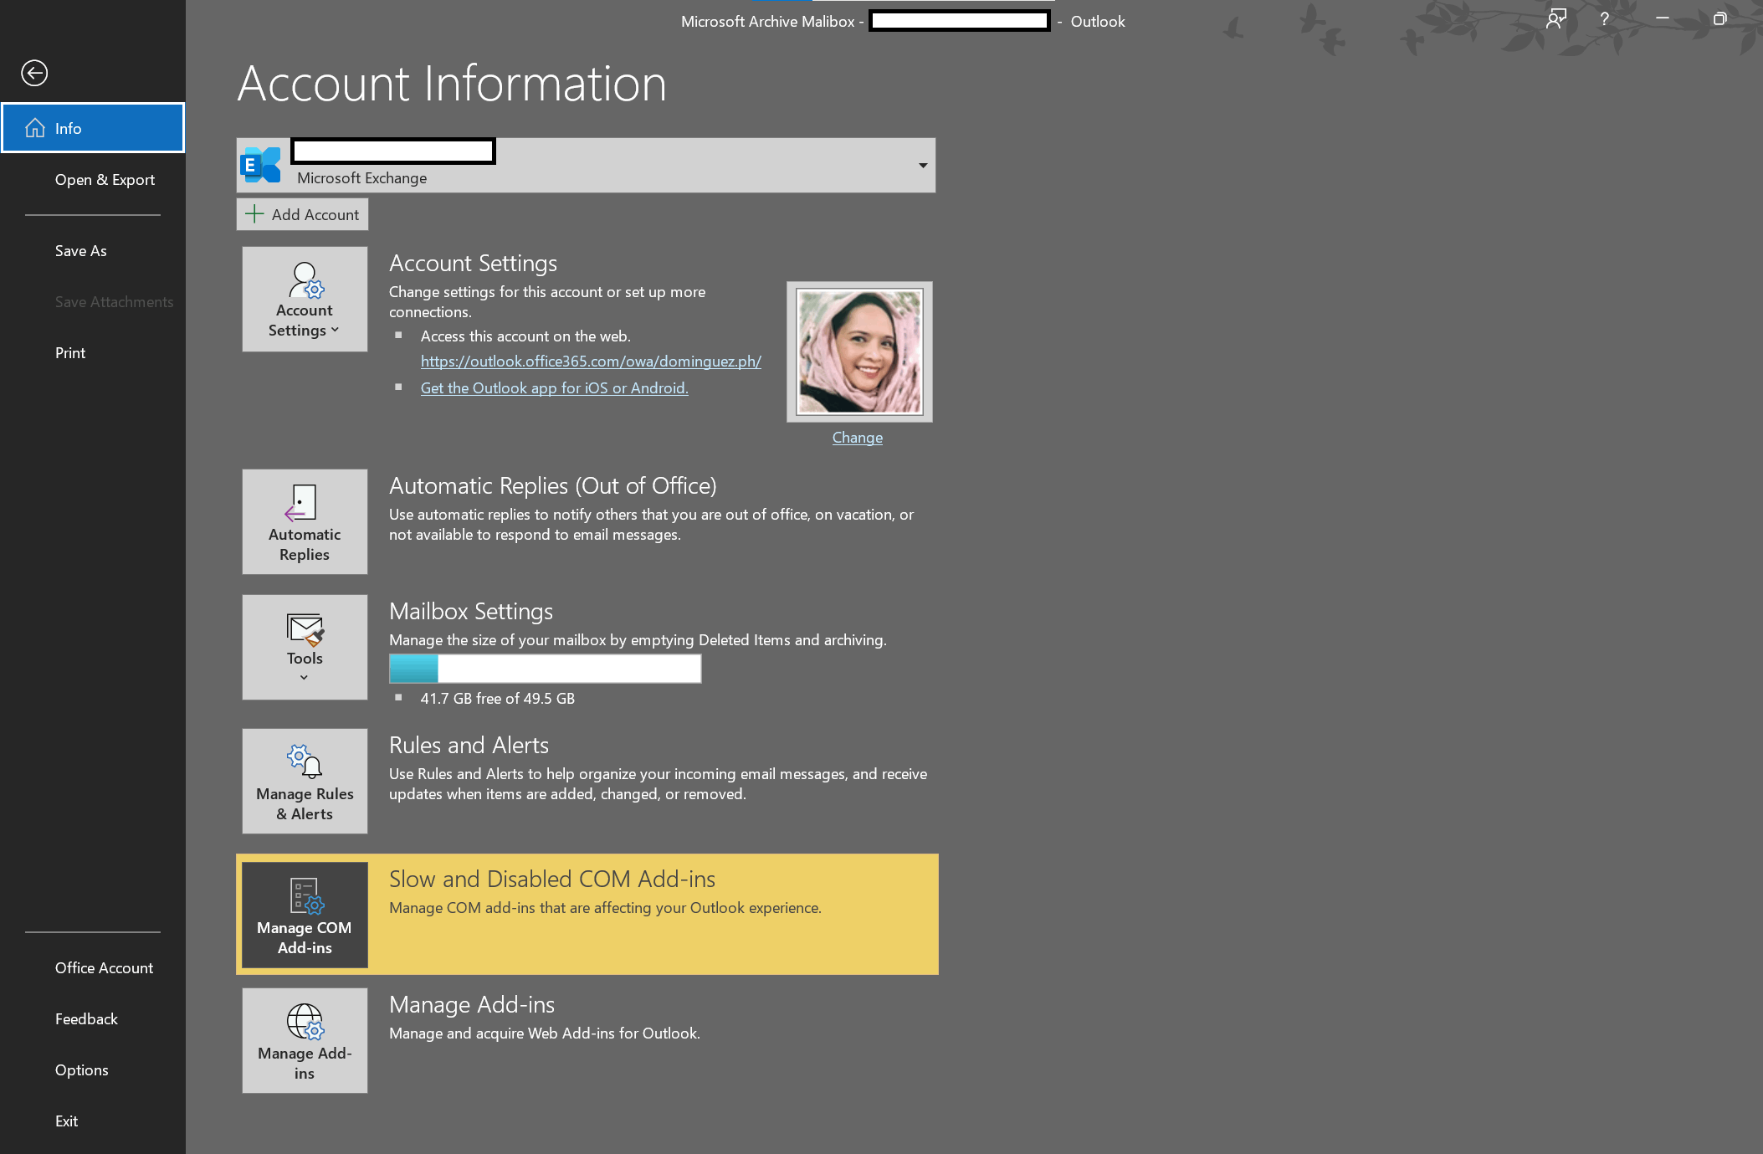
Task: Click Change link under profile photo
Action: 857,438
